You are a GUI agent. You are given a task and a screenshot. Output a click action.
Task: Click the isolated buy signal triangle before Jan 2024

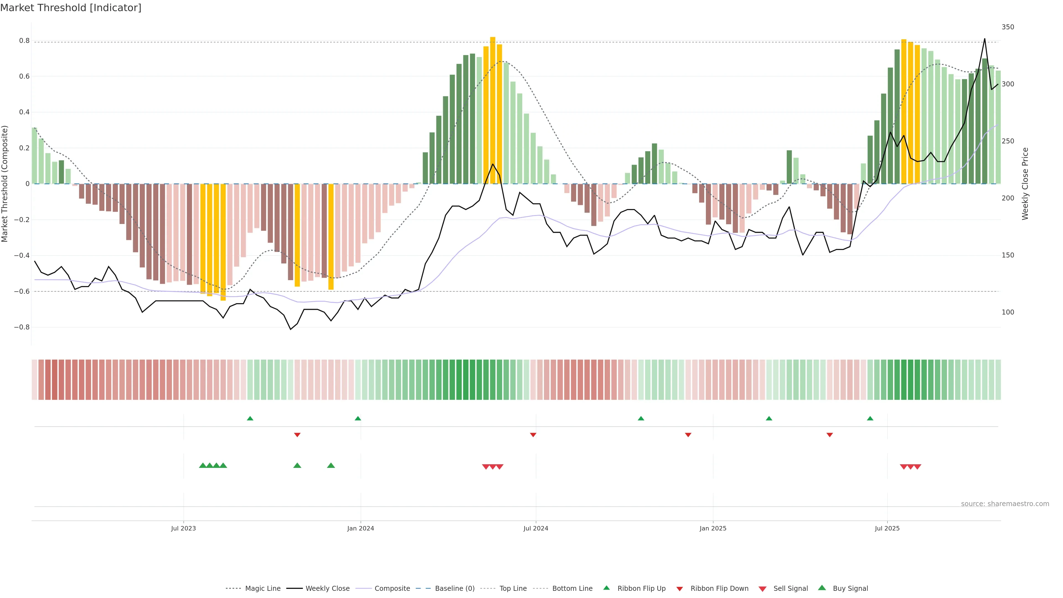coord(331,465)
